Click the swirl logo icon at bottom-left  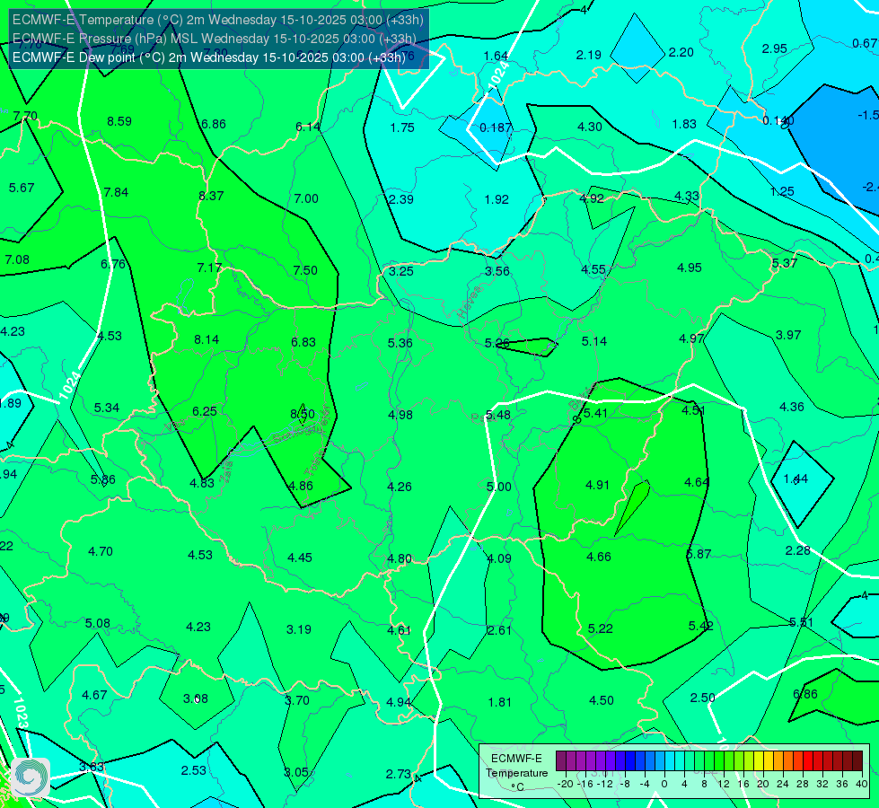[31, 777]
